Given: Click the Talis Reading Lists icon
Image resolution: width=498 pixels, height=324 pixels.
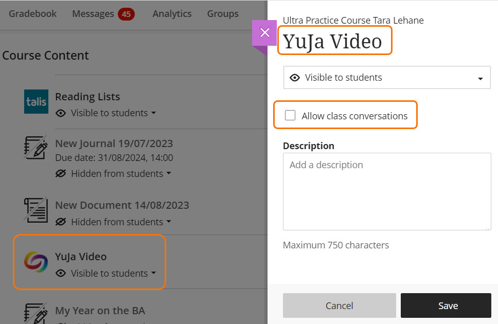Looking at the screenshot, I should [37, 101].
